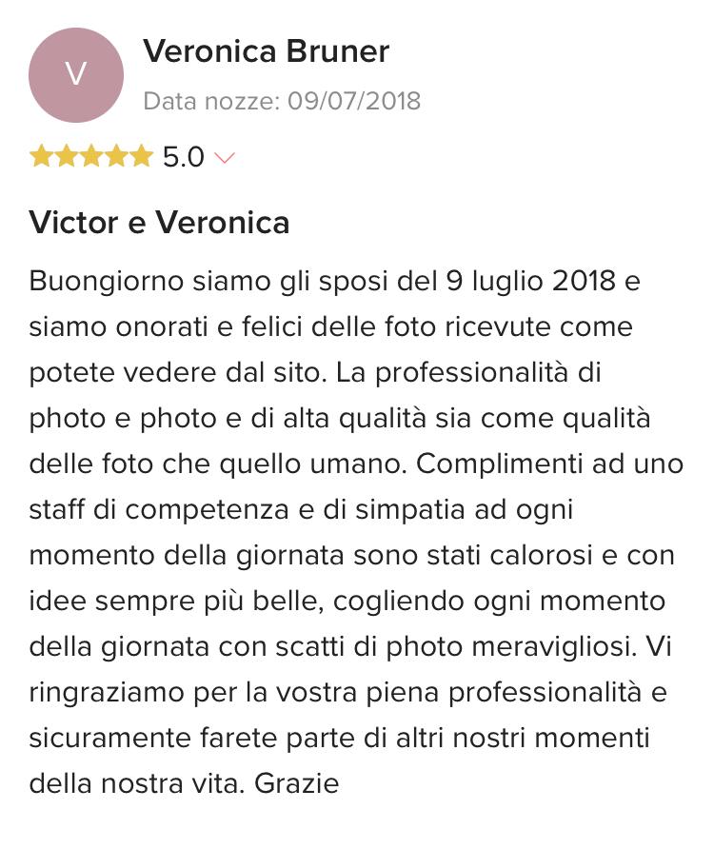
Task: Click the fifth gold rating star
Action: click(x=142, y=156)
